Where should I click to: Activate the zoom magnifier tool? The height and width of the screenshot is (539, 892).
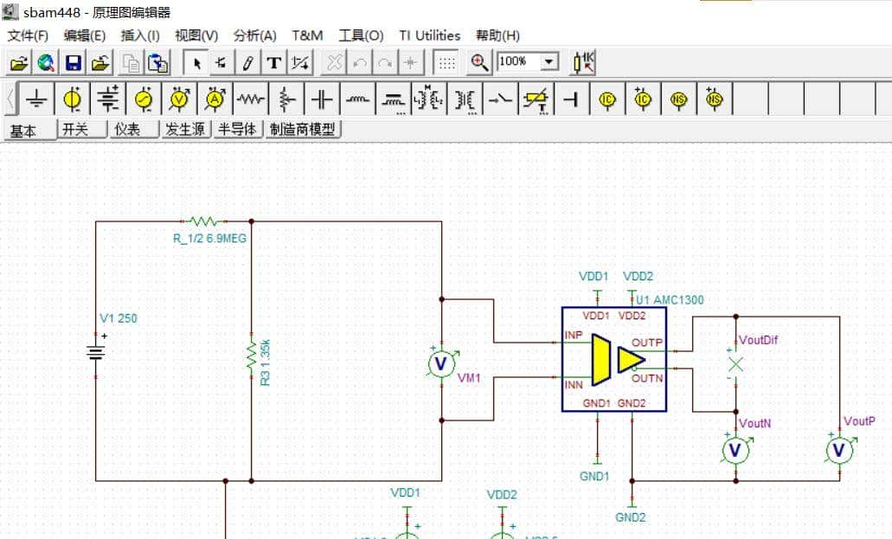(x=478, y=61)
